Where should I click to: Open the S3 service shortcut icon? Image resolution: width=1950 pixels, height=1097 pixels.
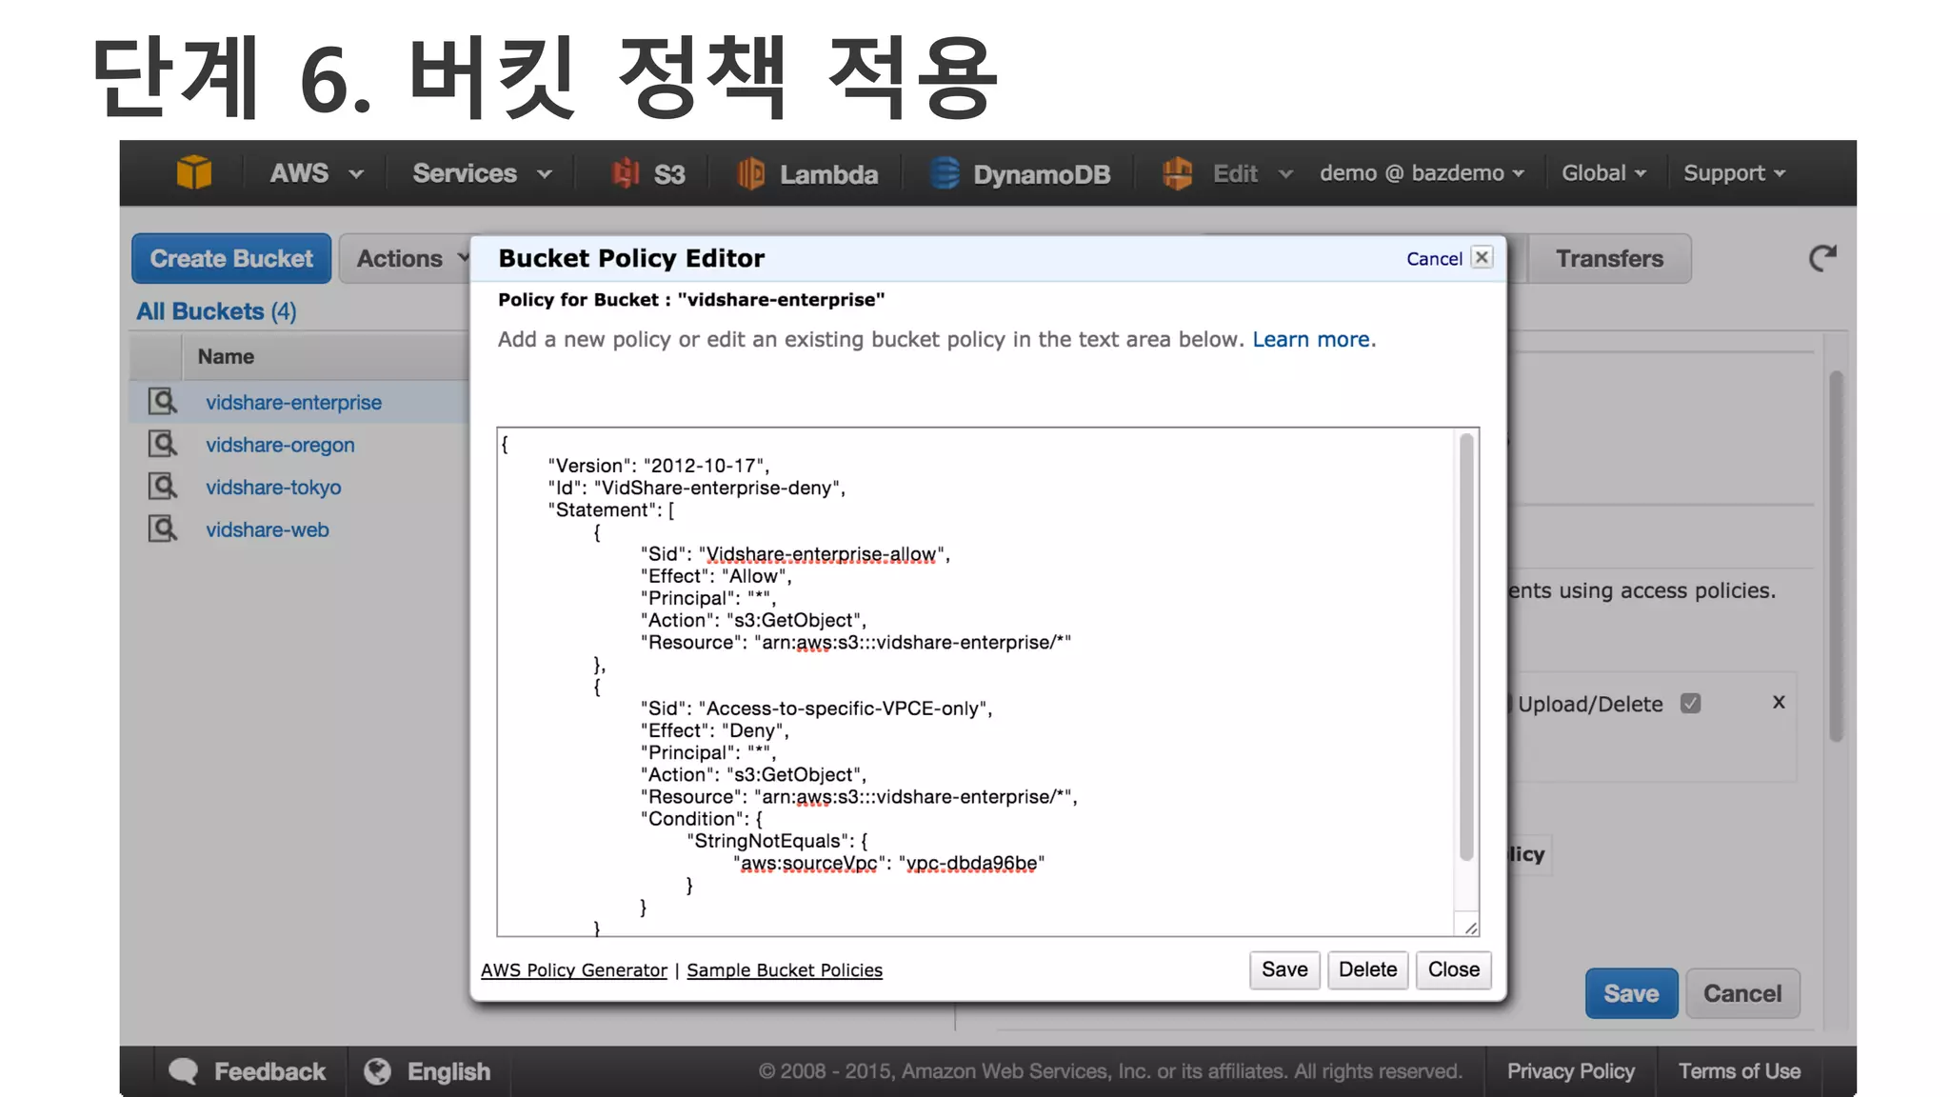pyautogui.click(x=626, y=173)
